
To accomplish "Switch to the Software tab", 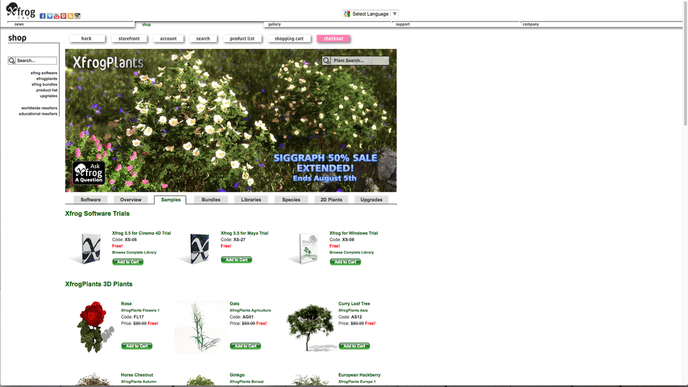I will click(91, 200).
